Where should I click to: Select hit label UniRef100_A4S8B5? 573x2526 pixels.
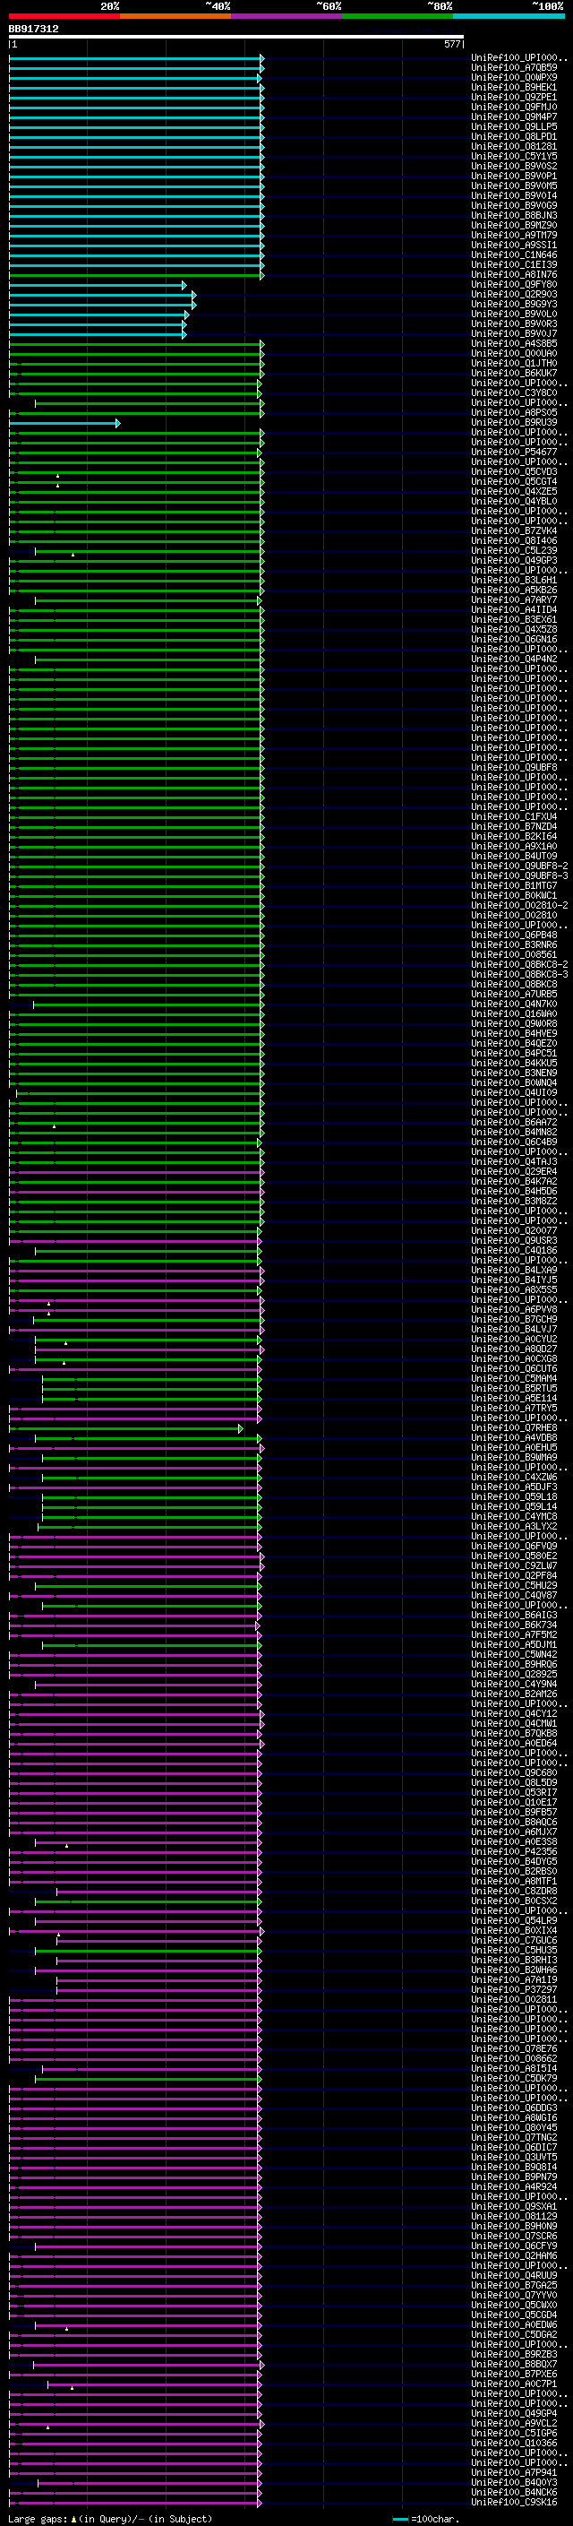point(514,343)
